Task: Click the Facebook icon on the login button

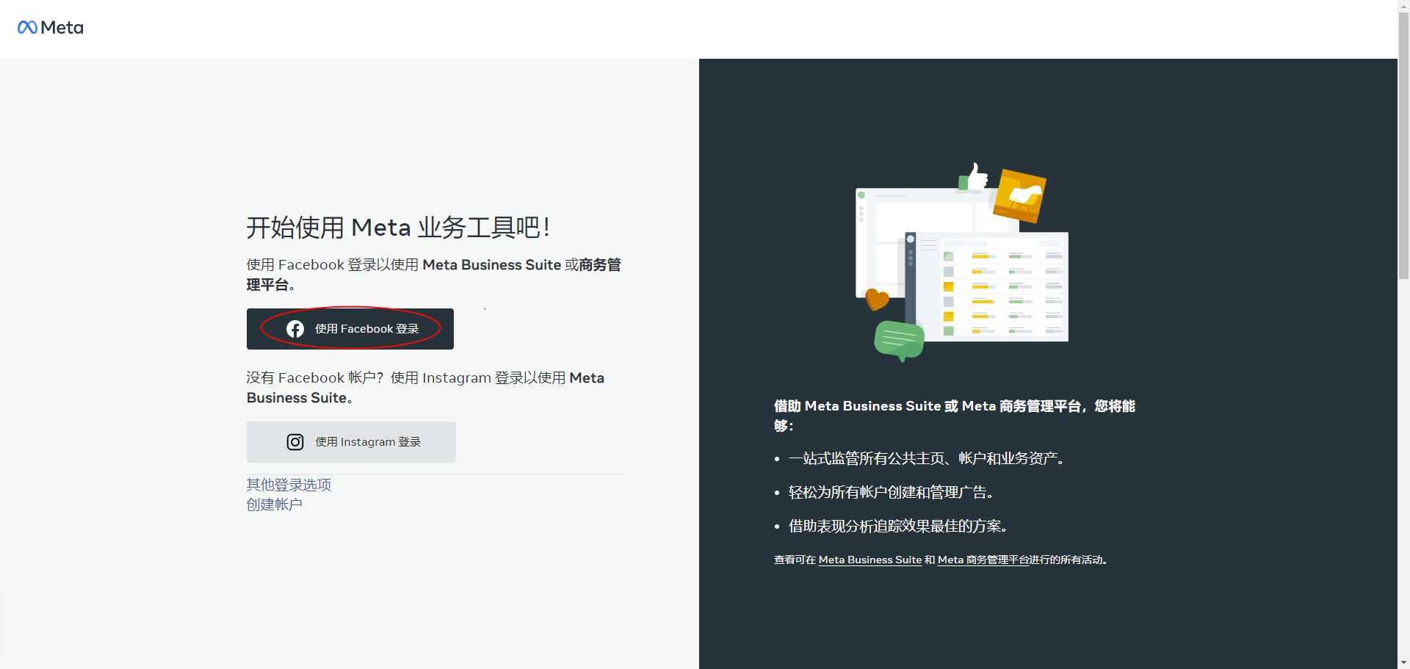Action: [x=295, y=328]
